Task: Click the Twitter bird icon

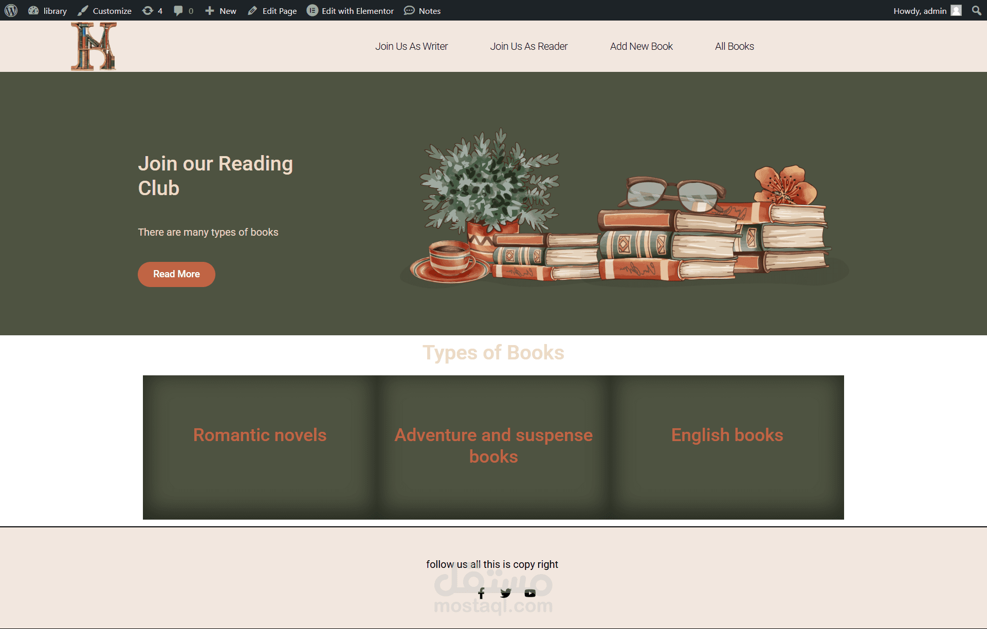Action: click(x=505, y=593)
